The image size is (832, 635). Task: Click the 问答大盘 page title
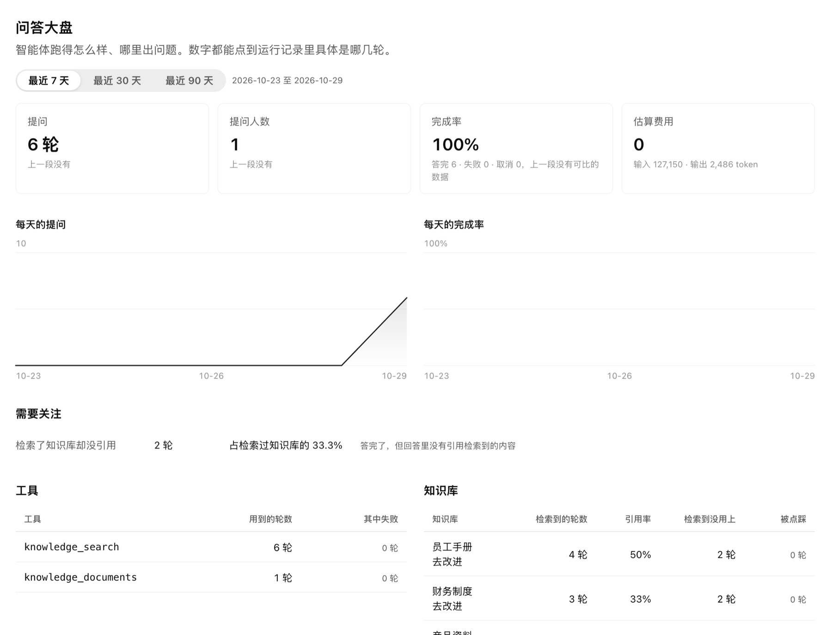[x=44, y=28]
